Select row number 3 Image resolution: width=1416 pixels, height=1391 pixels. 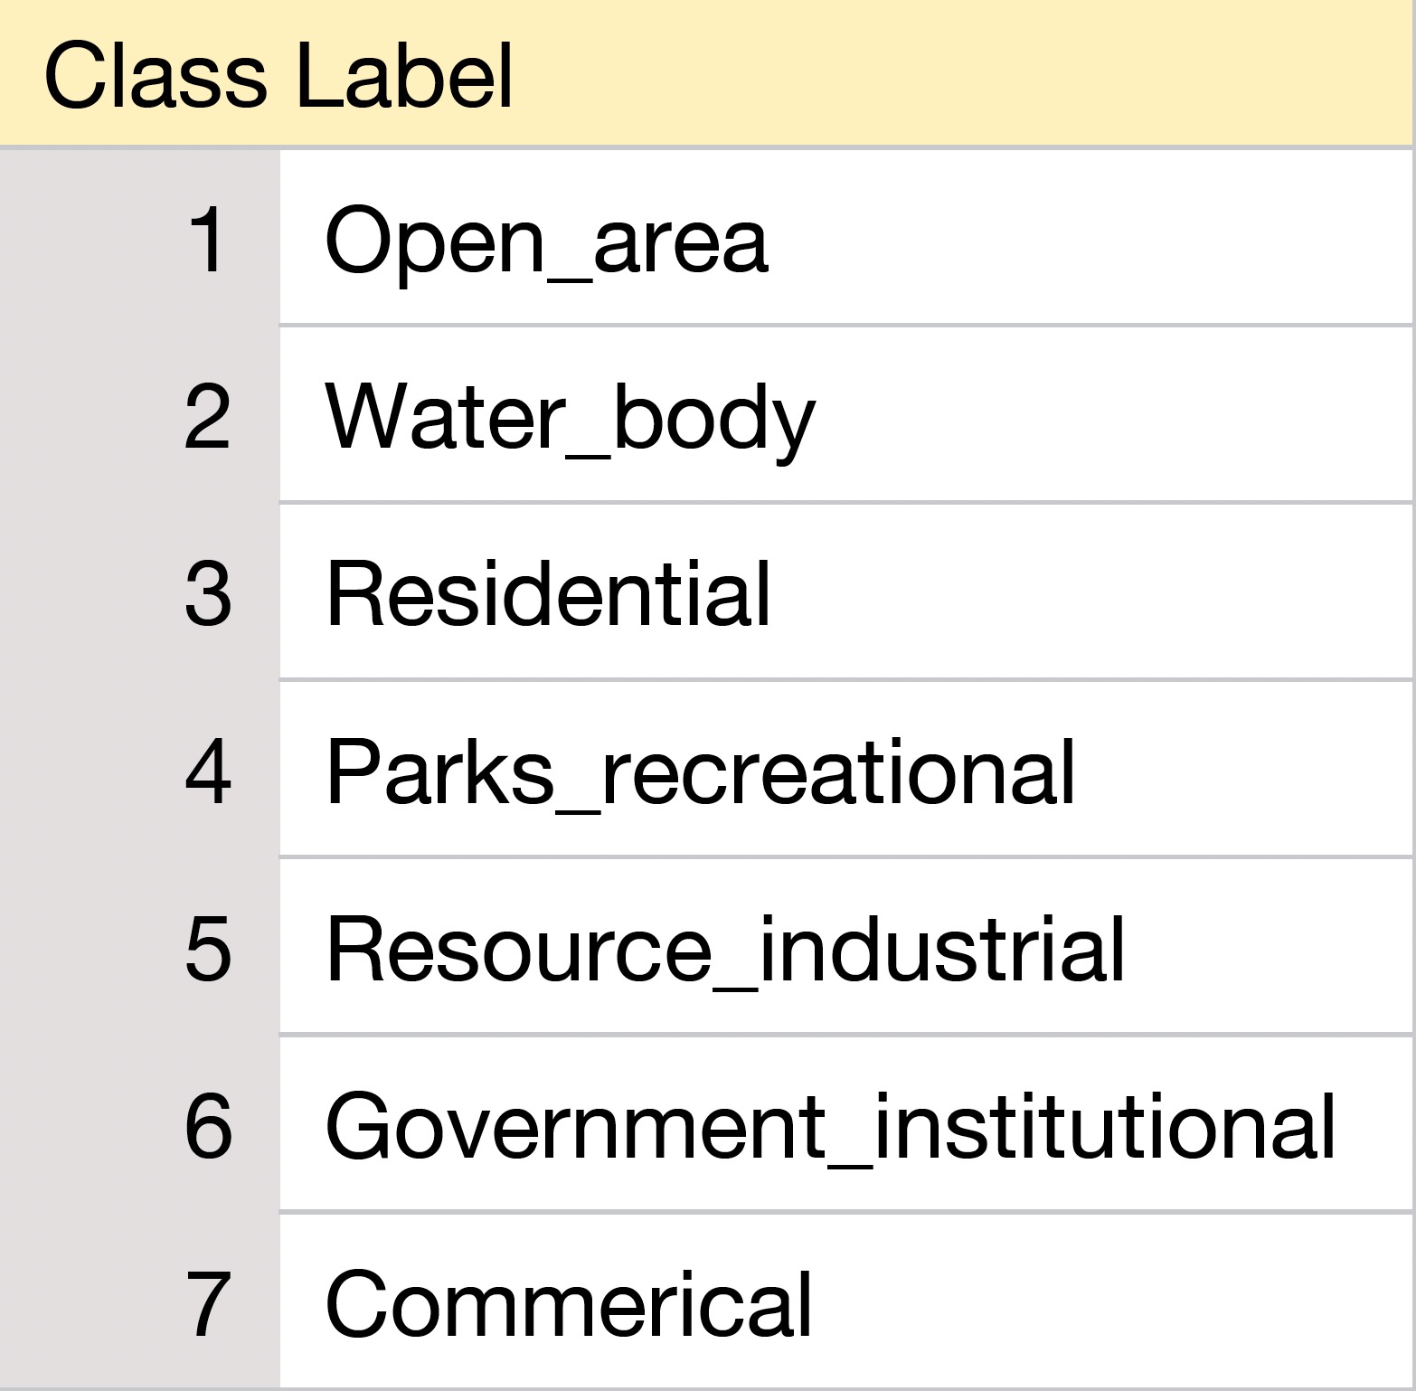coord(208,593)
